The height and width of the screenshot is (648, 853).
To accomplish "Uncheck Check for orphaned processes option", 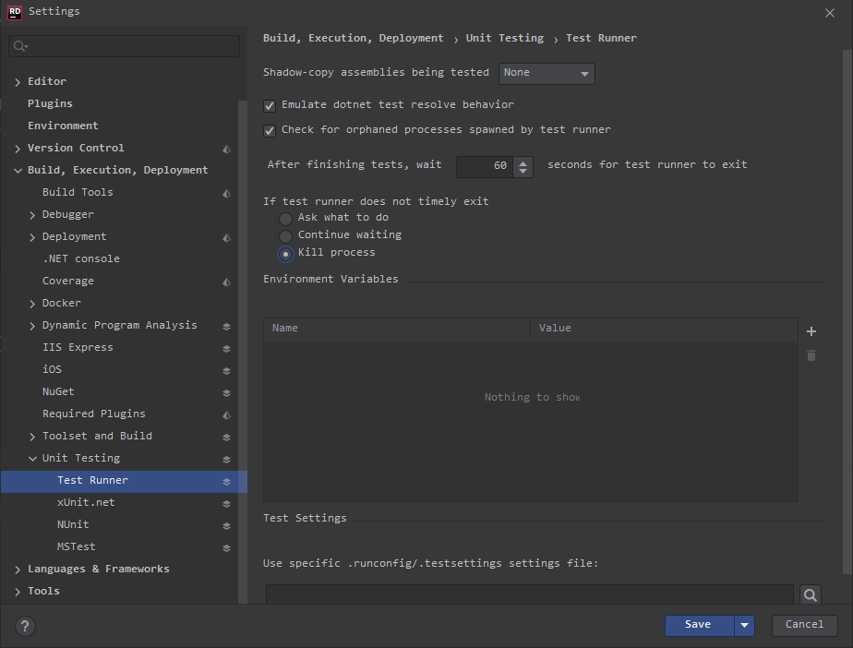I will 270,130.
